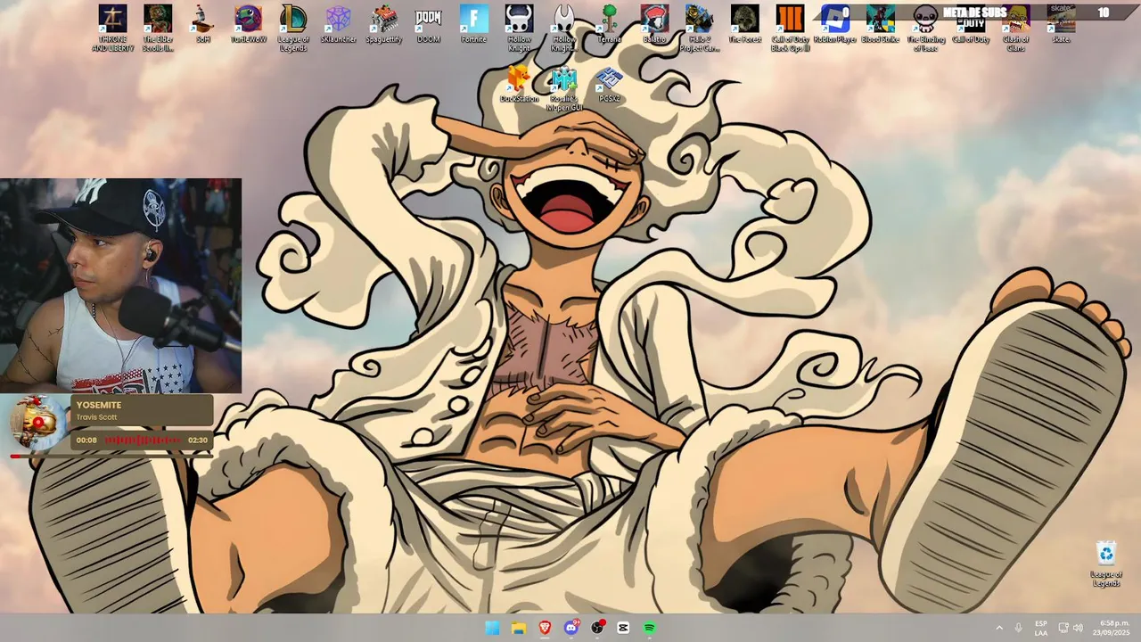Open the skate. desktop shortcut

[1061, 24]
